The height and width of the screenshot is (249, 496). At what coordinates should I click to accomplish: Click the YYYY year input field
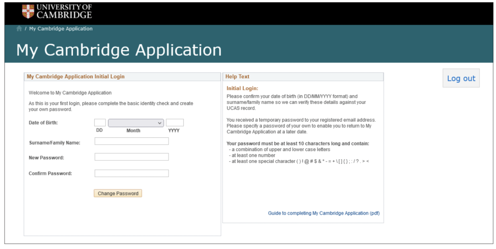(x=175, y=123)
